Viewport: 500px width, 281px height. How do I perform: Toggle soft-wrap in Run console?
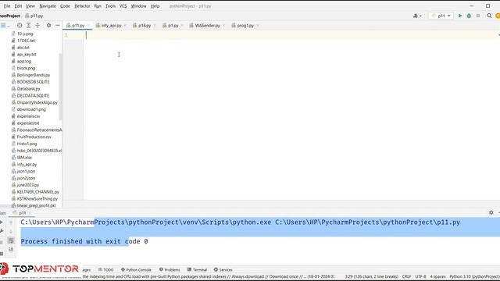(x=11, y=240)
